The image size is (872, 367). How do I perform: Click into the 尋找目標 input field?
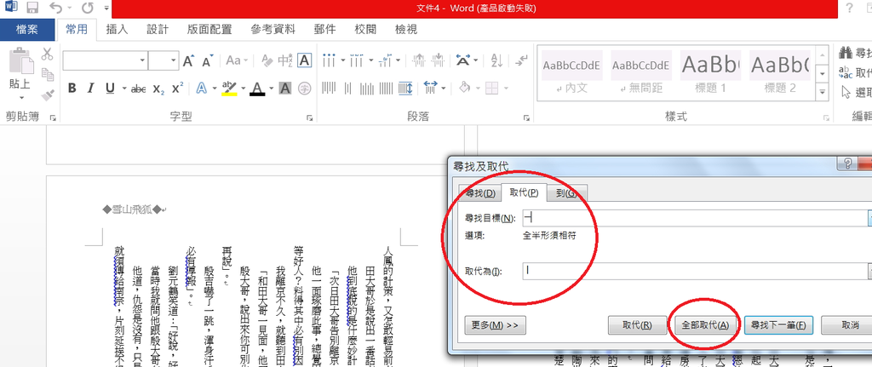pos(694,218)
